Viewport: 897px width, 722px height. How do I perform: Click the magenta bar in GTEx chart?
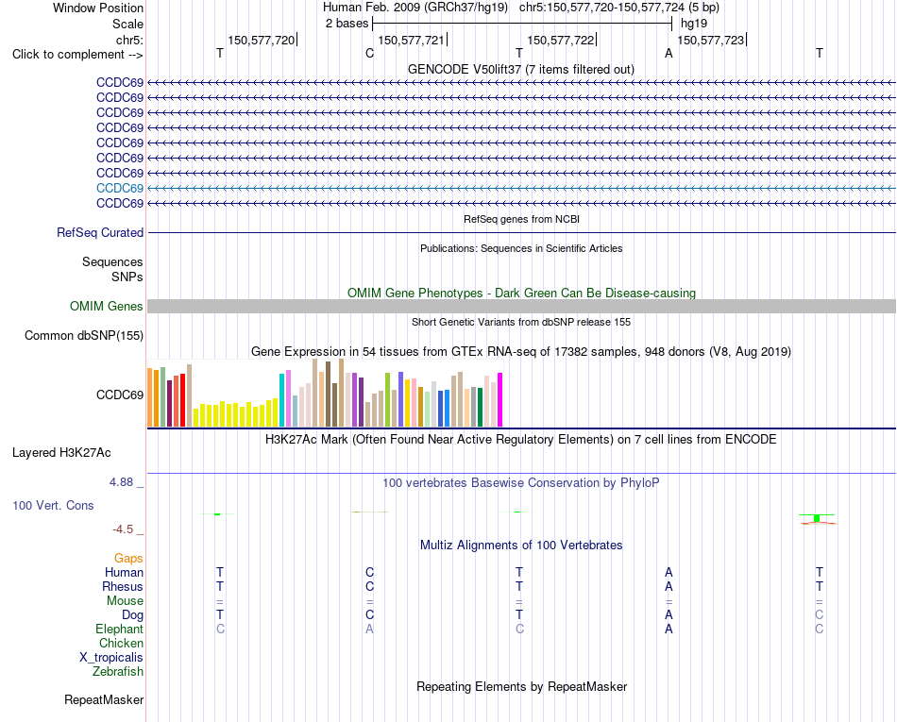(500, 399)
